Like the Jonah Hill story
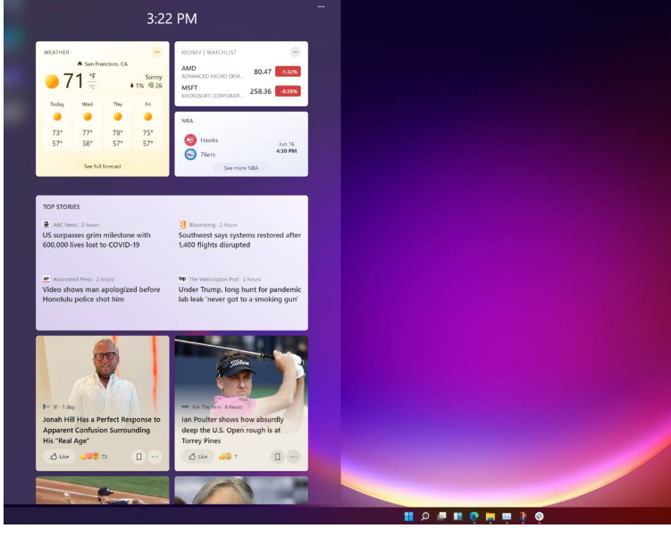This screenshot has width=671, height=537. 60,457
